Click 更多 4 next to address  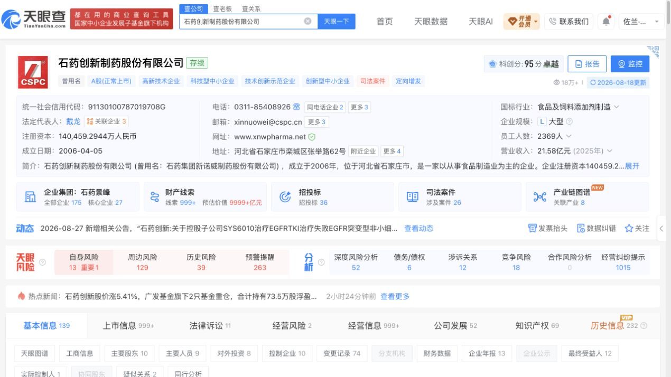click(x=392, y=152)
